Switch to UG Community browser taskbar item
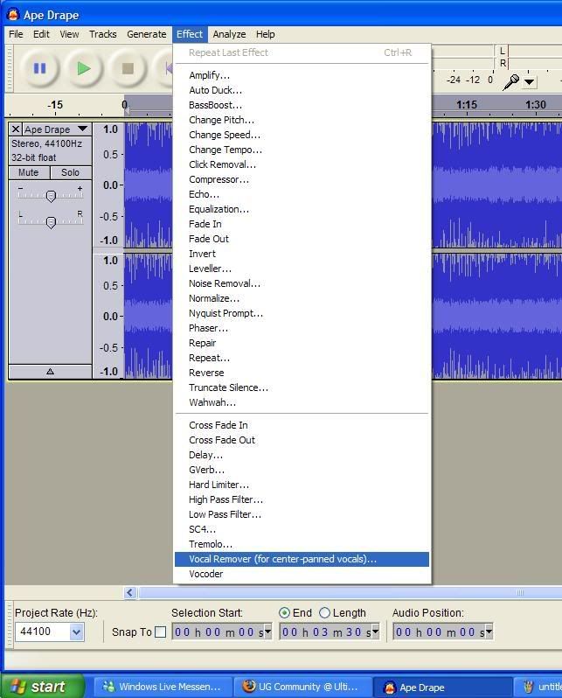Image resolution: width=562 pixels, height=698 pixels. (x=302, y=687)
